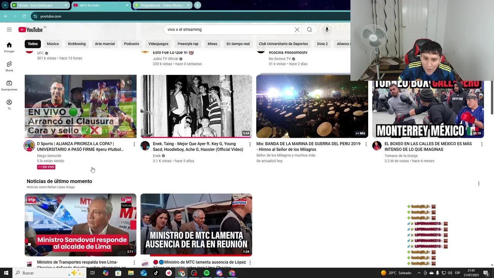This screenshot has width=494, height=278.
Task: Open Tomano de la Granja channel link
Action: pyautogui.click(x=401, y=156)
